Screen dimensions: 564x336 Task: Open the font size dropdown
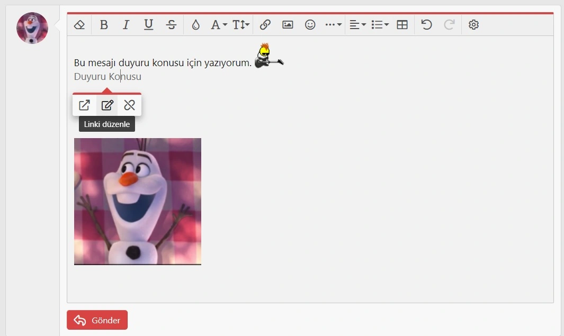(x=240, y=25)
